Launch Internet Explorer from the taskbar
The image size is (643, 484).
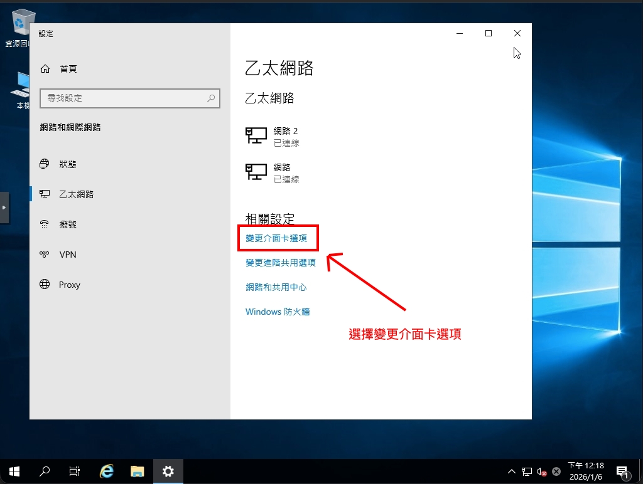(x=107, y=471)
